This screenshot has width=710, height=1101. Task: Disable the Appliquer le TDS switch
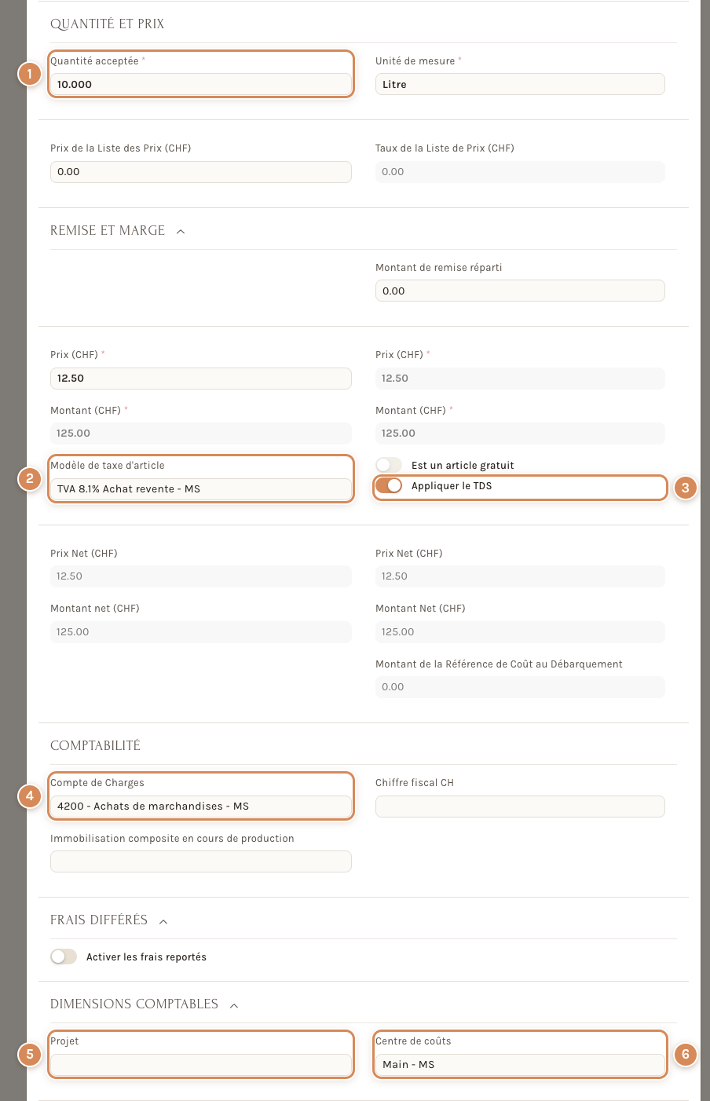389,485
